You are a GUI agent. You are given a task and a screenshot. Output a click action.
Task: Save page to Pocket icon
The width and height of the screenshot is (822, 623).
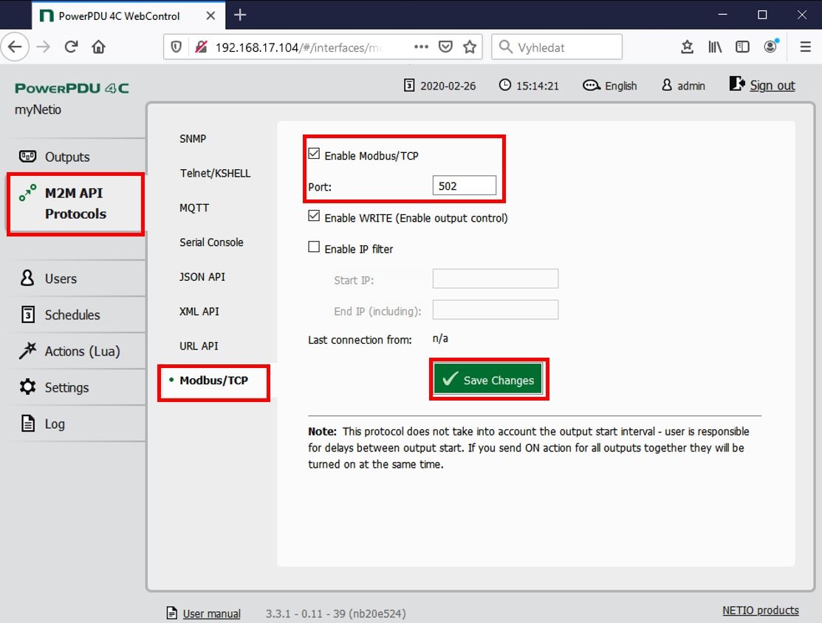(x=445, y=47)
